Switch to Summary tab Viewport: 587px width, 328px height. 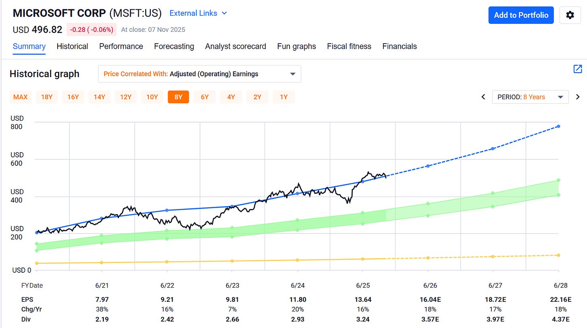(x=29, y=46)
